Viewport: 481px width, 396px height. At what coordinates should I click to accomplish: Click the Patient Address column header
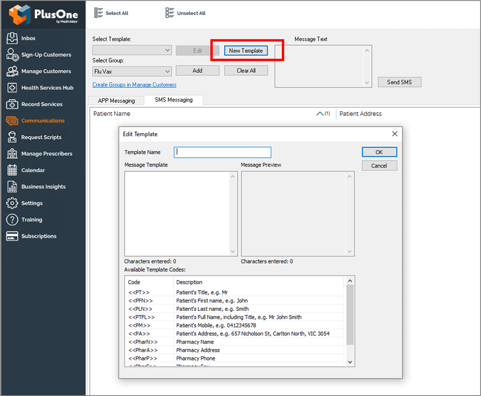tap(361, 114)
